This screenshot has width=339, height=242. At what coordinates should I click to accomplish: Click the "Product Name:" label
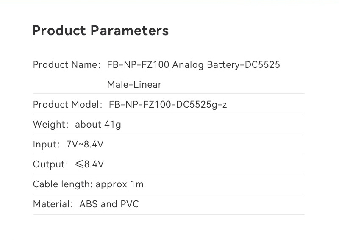tap(67, 65)
